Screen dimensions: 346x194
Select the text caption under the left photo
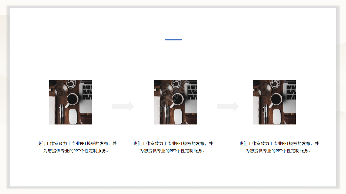coord(77,147)
